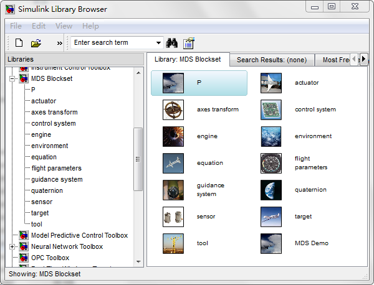Select sensor in the libraries tree
Screen dimensions: 374x285
point(42,202)
